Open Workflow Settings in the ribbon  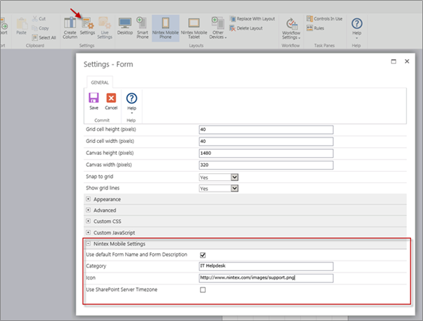(x=291, y=27)
